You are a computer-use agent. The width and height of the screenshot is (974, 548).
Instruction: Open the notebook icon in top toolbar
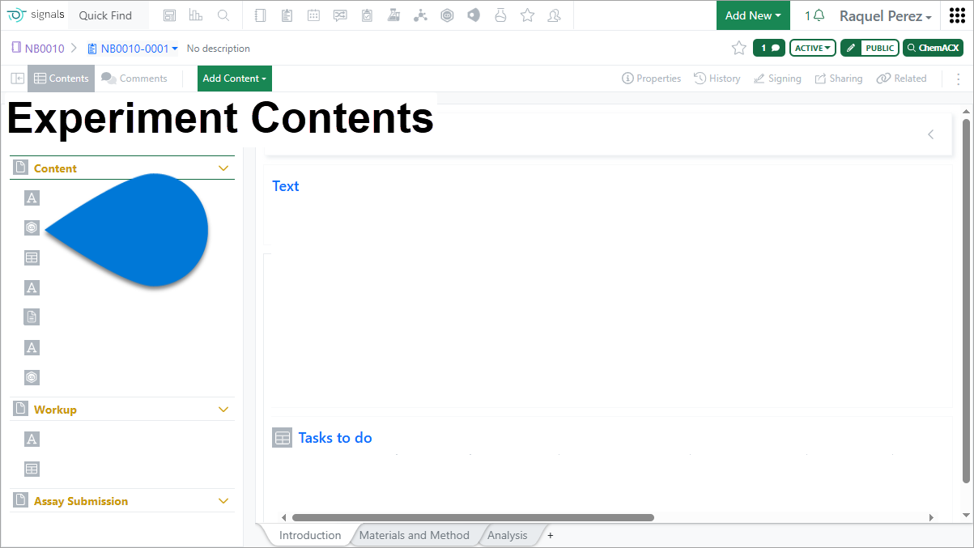tap(260, 15)
